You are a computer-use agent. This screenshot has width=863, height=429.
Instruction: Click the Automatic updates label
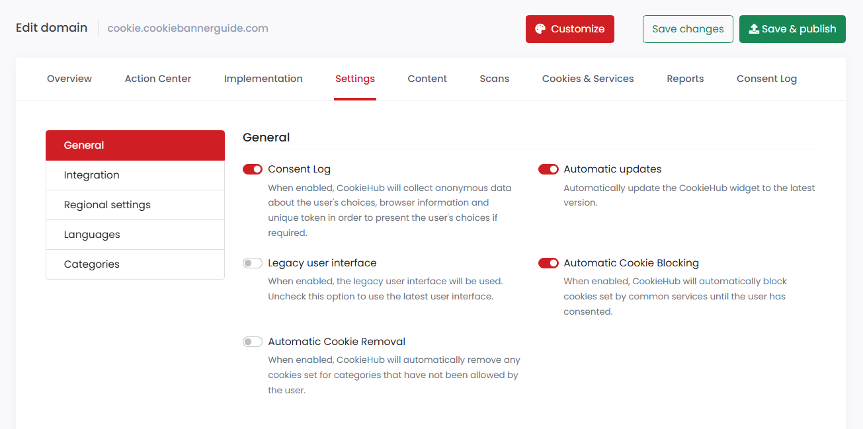pos(612,169)
